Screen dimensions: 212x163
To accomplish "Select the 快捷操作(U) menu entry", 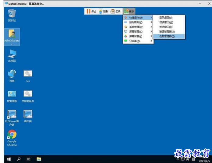I will (x=138, y=18).
